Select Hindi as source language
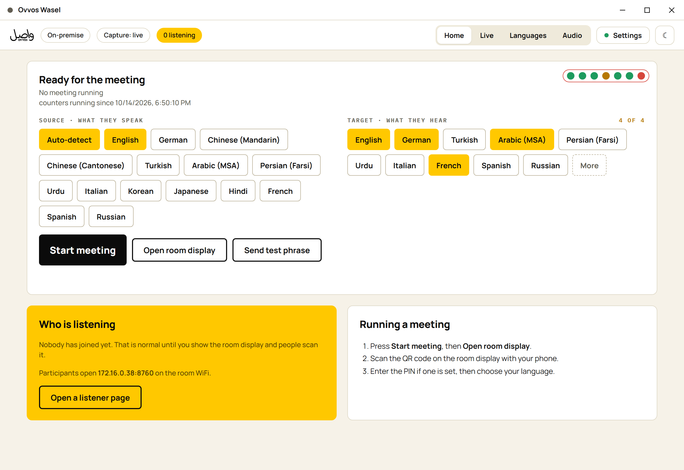Viewport: 684px width, 470px height. 238,191
